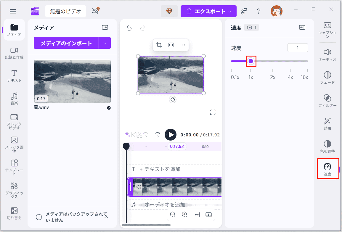The width and height of the screenshot is (342, 232).
Task: Open the フィルター (Filter) panel
Action: (x=327, y=101)
